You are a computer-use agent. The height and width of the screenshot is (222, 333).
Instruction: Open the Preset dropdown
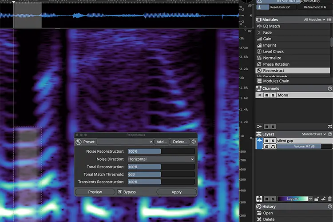click(x=125, y=142)
